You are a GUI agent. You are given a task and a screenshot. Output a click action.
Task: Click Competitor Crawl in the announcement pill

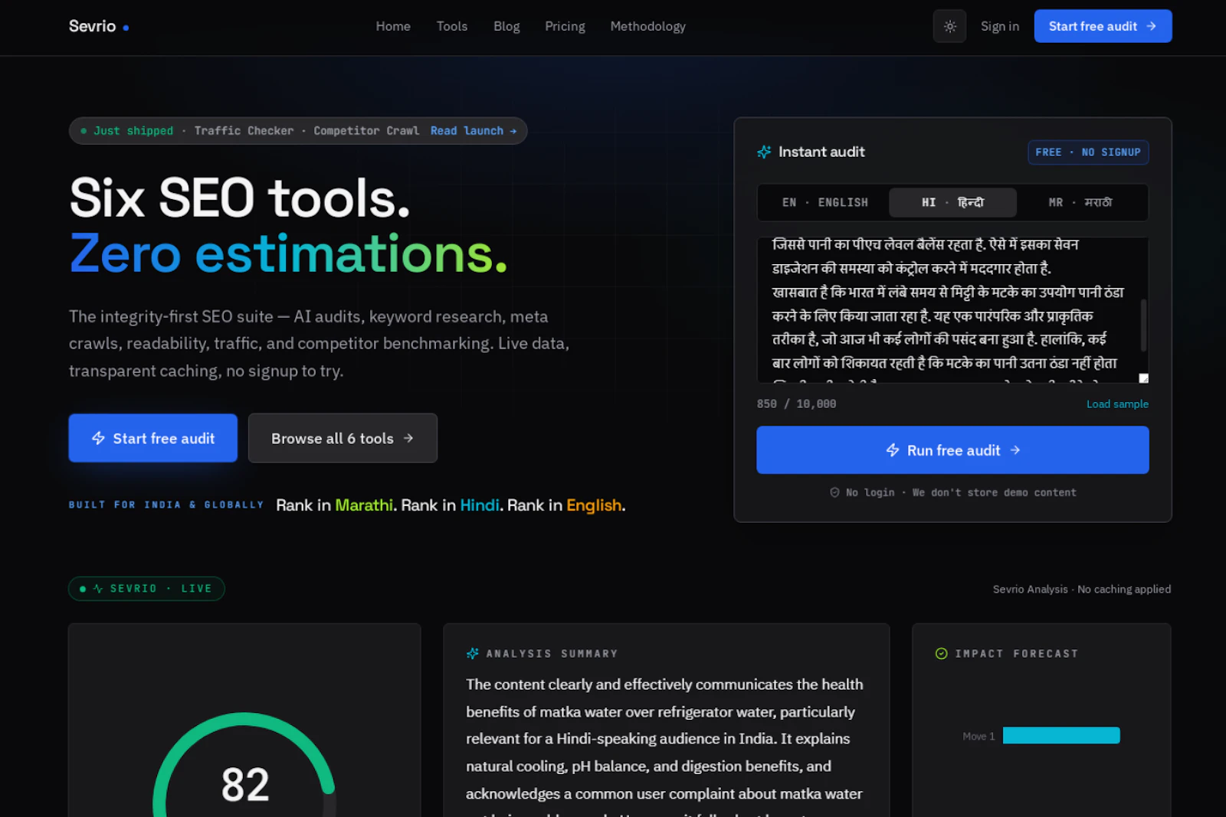tap(366, 131)
